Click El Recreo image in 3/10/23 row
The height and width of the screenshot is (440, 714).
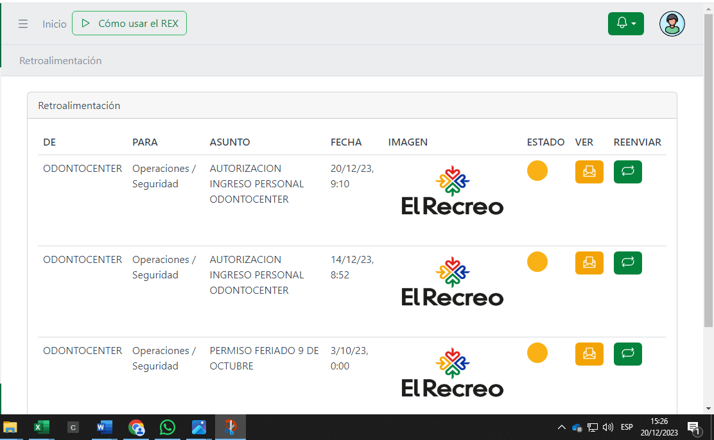(x=452, y=372)
